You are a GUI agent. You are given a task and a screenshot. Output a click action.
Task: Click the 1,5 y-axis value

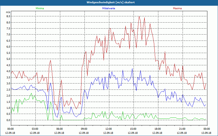point(8,102)
